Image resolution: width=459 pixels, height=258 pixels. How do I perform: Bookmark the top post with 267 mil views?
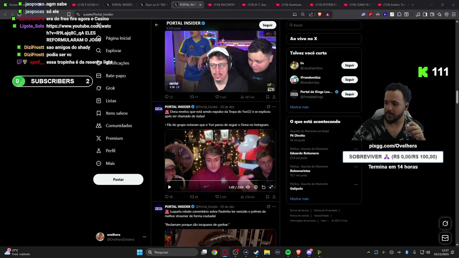tap(268, 97)
